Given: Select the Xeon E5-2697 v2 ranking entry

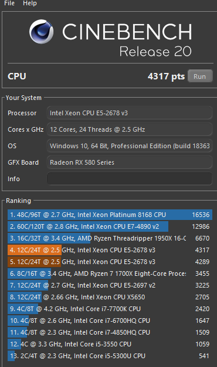Looking at the screenshot, I should (110, 285).
